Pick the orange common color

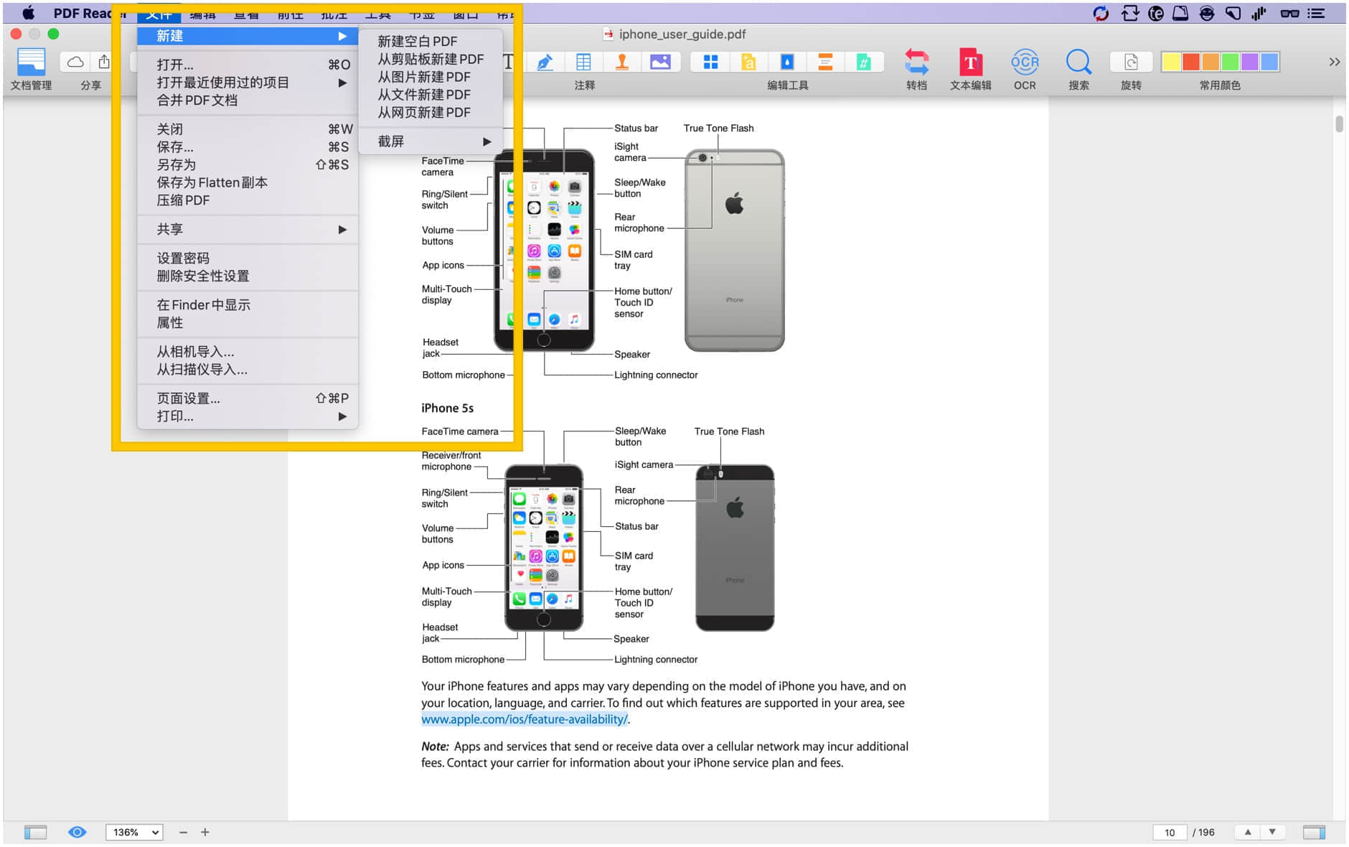pos(1211,62)
